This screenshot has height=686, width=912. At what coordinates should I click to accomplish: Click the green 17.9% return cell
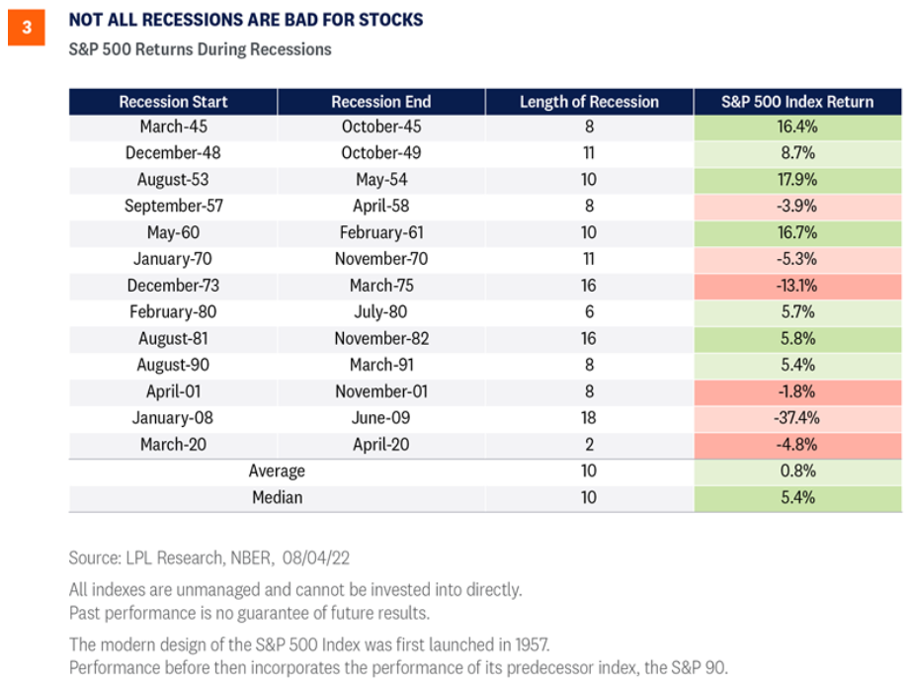pos(798,180)
